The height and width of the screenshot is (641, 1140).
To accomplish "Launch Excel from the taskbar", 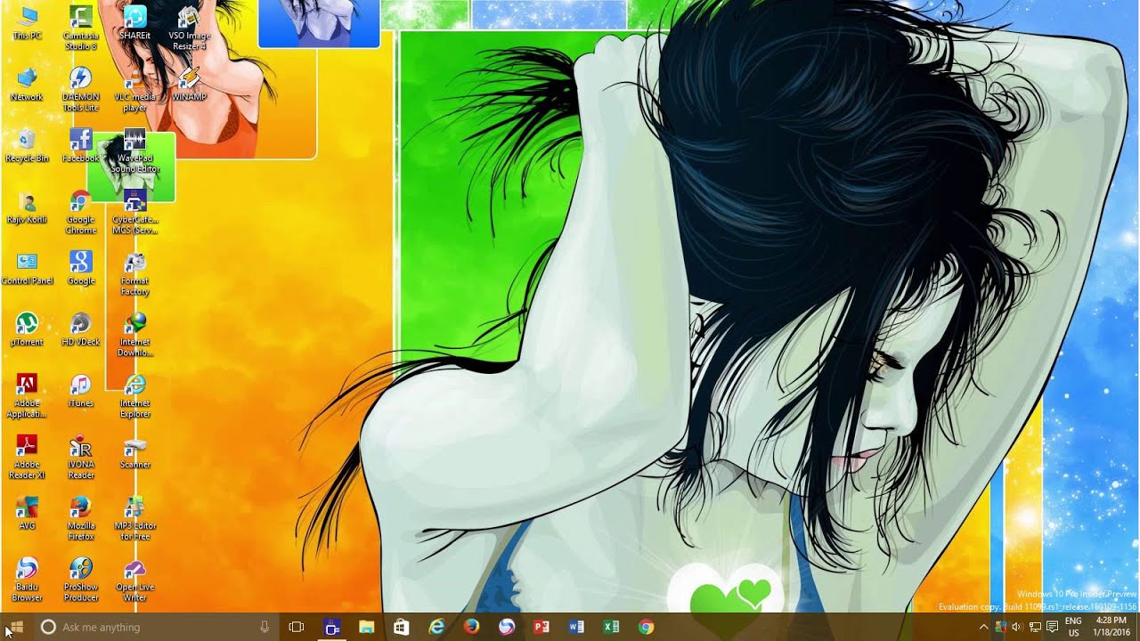I will coord(611,627).
